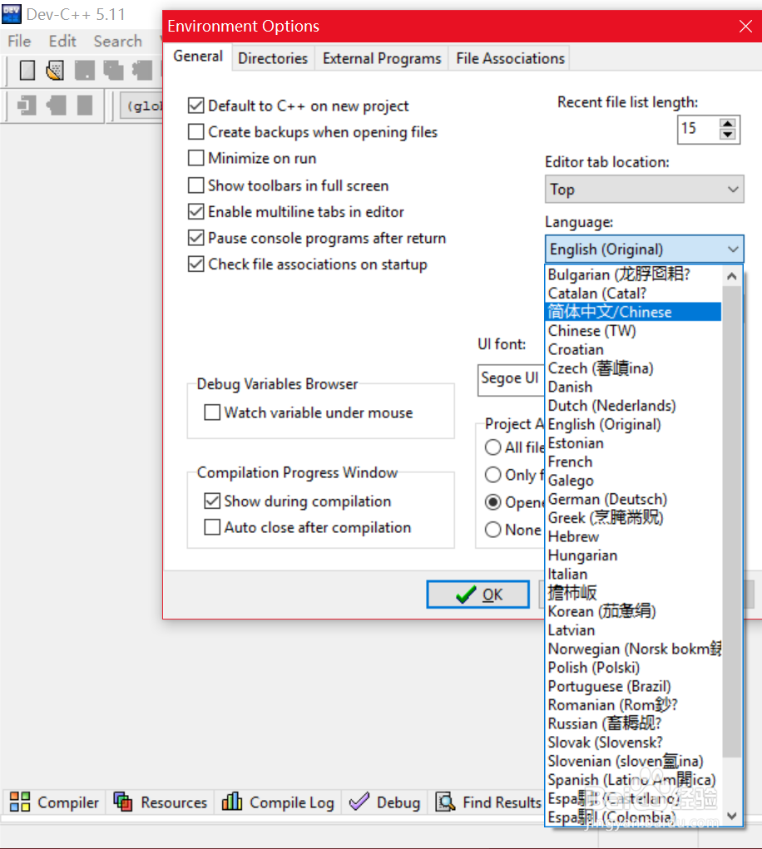Click the New file toolbar icon
This screenshot has height=849, width=762.
click(27, 71)
